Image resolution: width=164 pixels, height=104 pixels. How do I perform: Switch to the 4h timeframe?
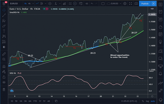tap(29, 4)
